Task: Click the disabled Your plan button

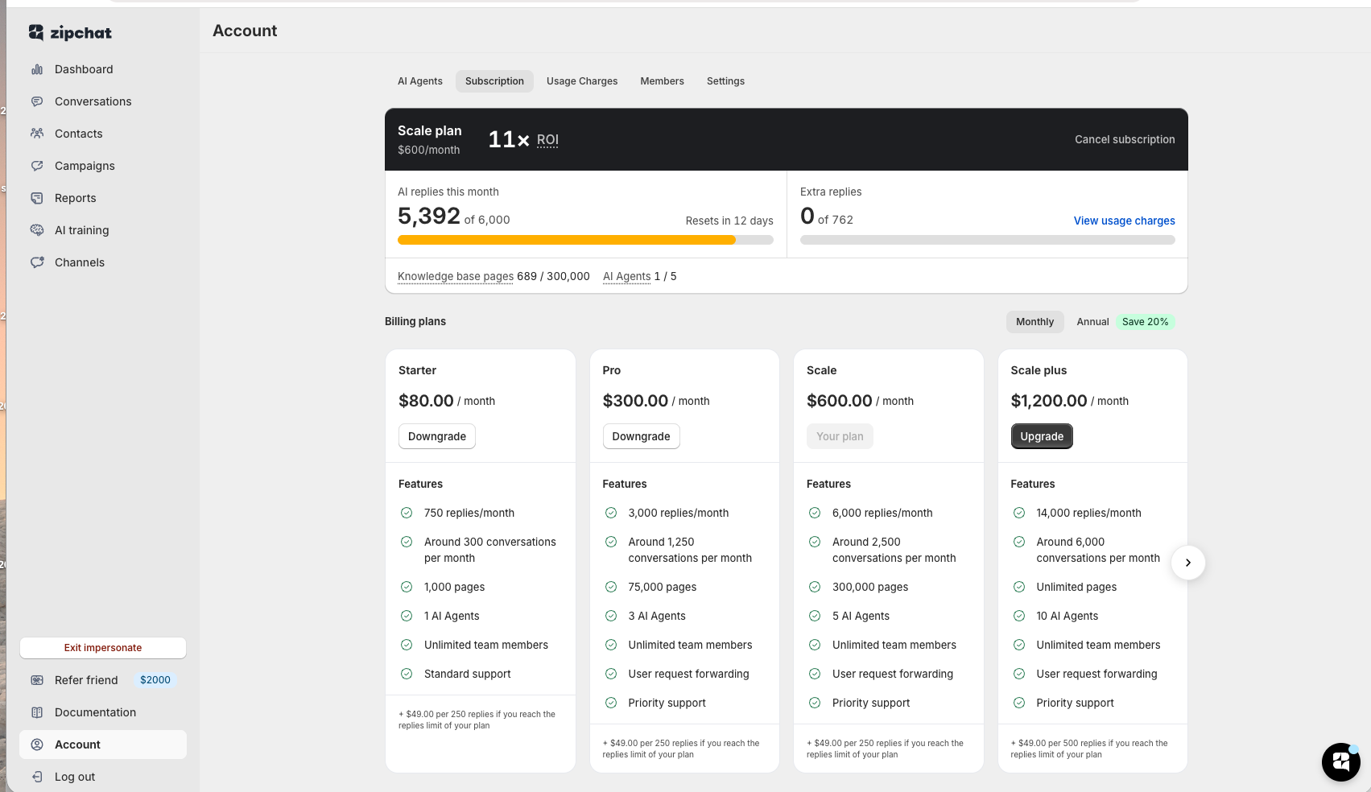Action: [840, 436]
